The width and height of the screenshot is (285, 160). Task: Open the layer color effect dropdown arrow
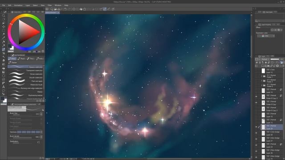(x=281, y=30)
